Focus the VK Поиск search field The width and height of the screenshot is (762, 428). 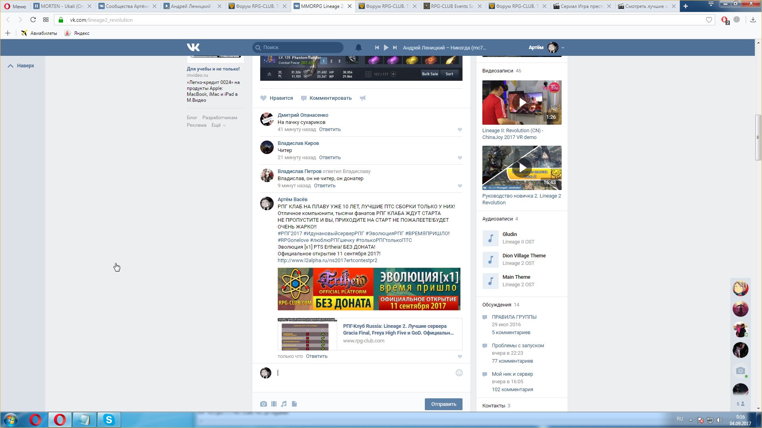click(x=298, y=48)
